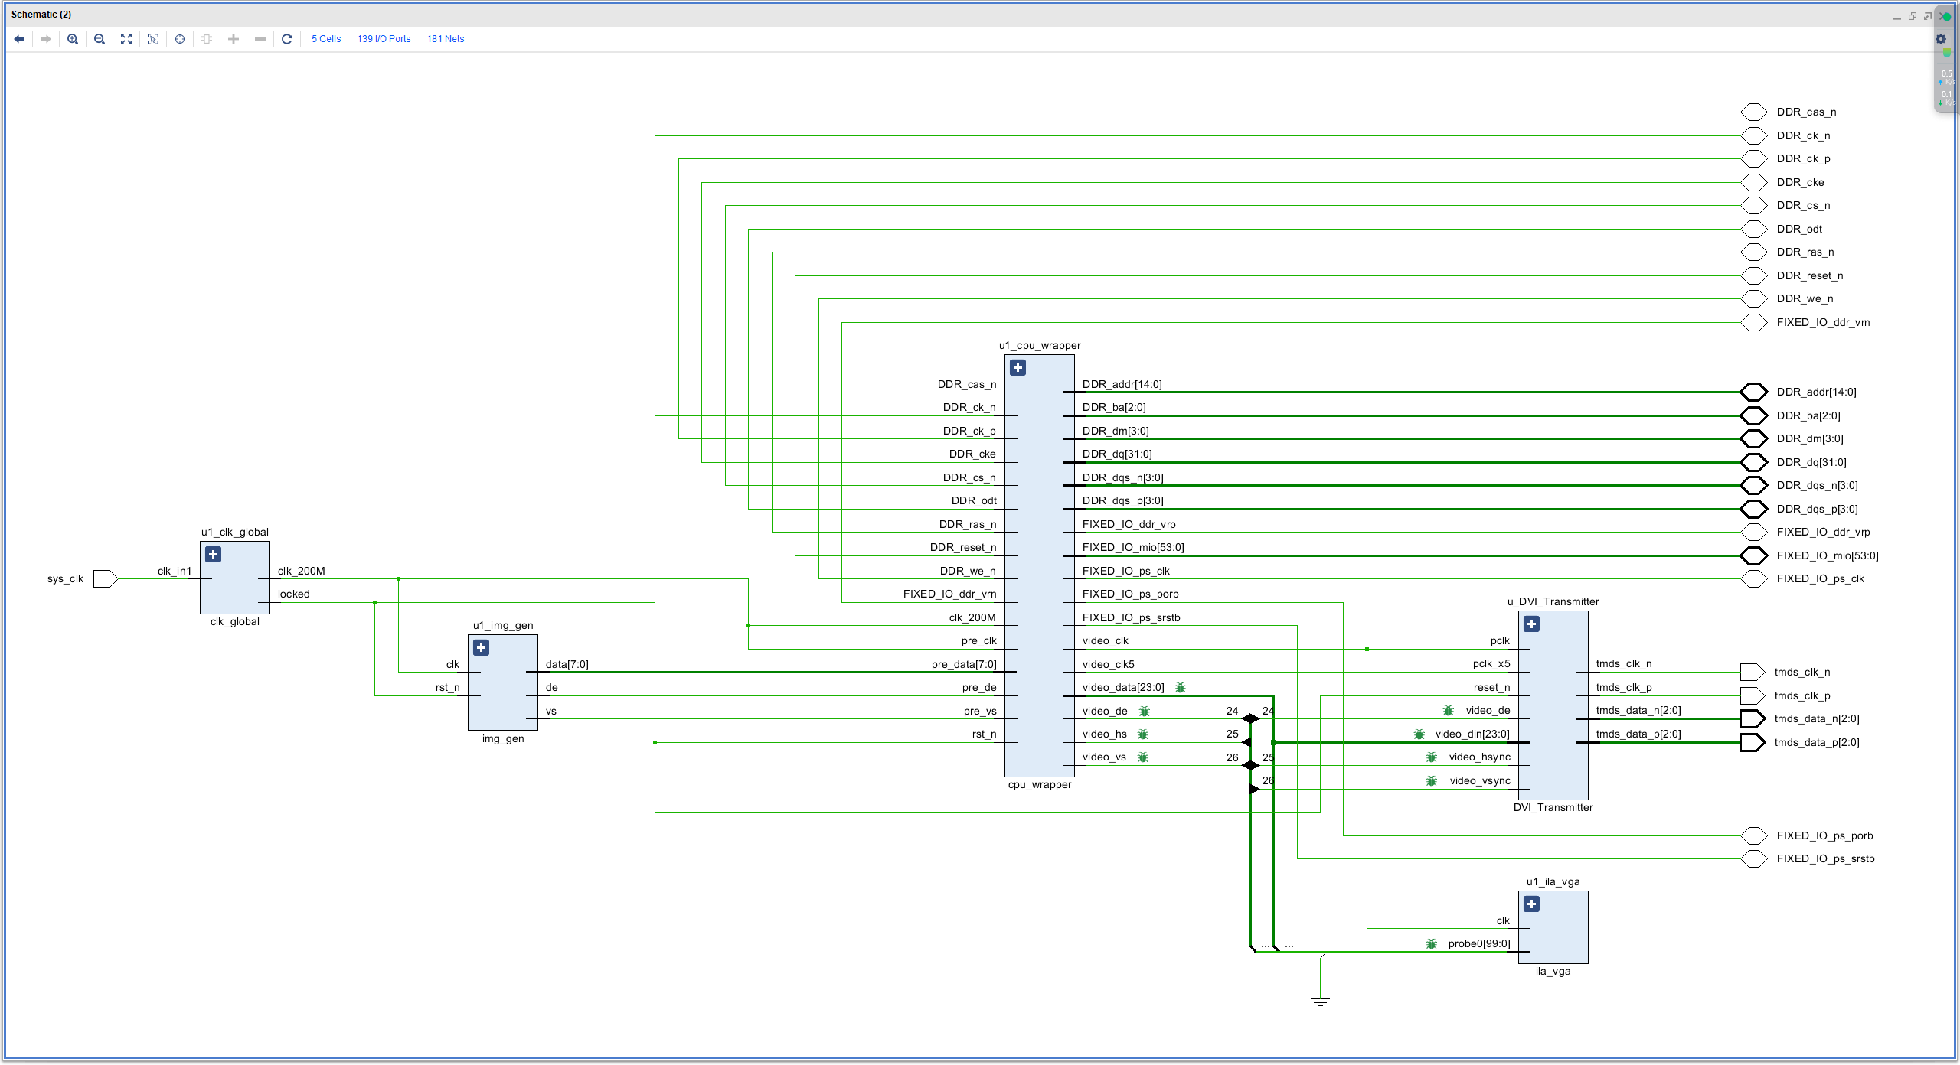
Task: Select the ground symbol below probe net
Action: tap(1320, 1001)
